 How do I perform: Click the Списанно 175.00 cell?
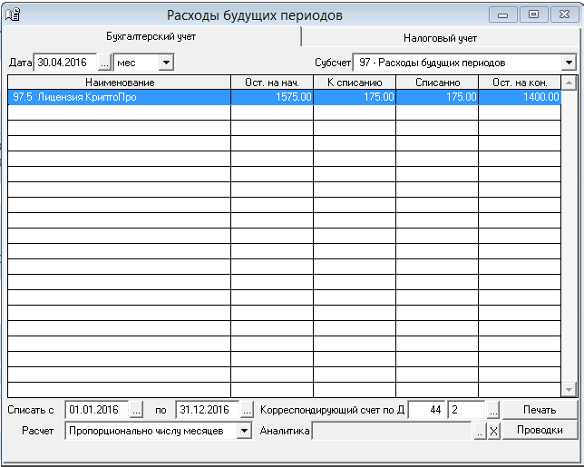(437, 97)
